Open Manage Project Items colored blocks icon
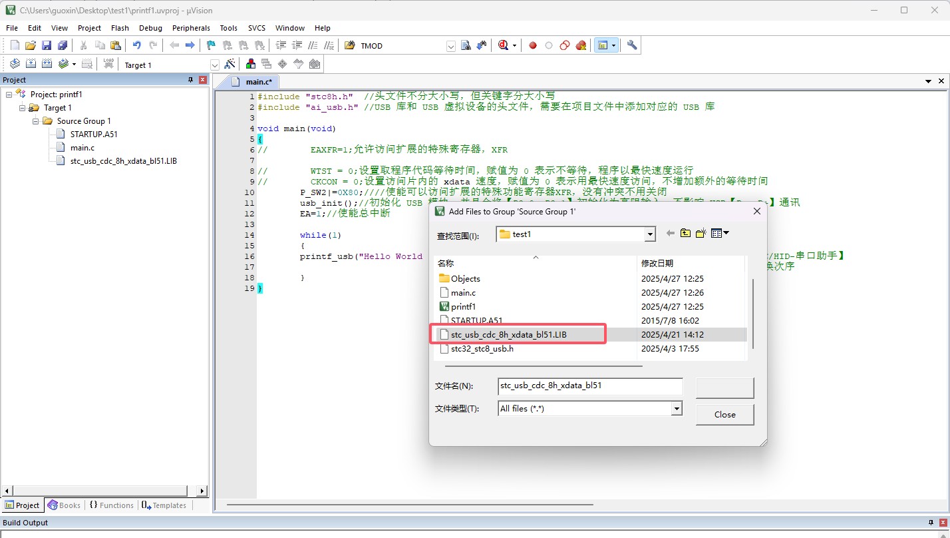The width and height of the screenshot is (950, 538). click(x=251, y=64)
